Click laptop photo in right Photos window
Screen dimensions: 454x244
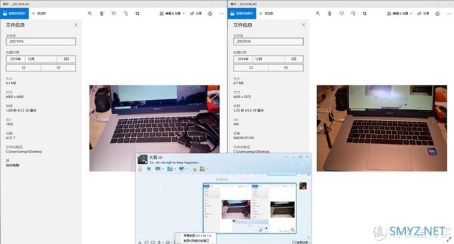(382, 128)
